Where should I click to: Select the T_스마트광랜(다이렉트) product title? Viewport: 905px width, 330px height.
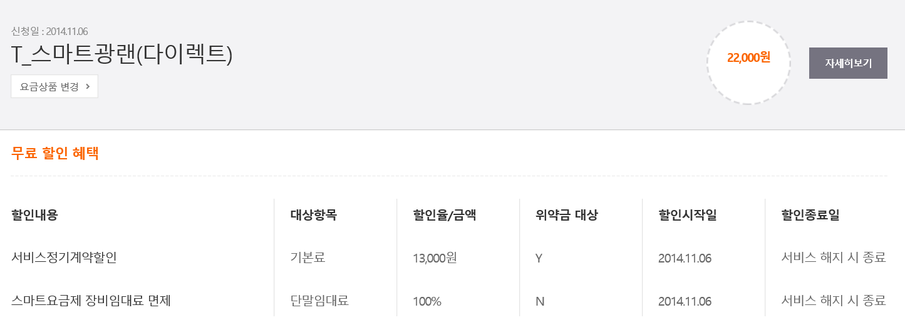coord(122,55)
